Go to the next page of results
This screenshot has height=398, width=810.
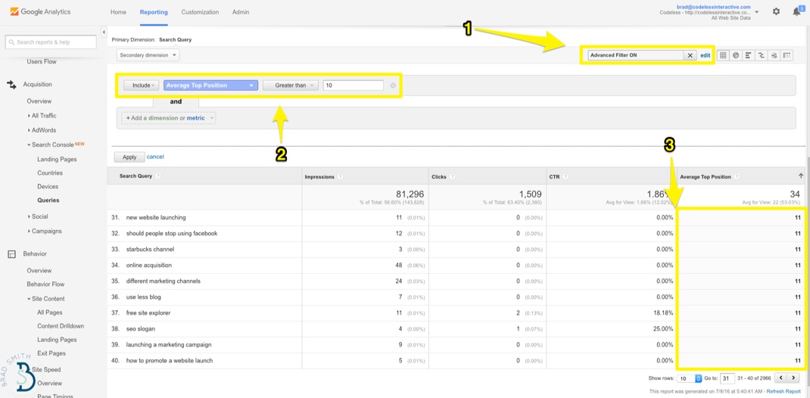[x=793, y=378]
